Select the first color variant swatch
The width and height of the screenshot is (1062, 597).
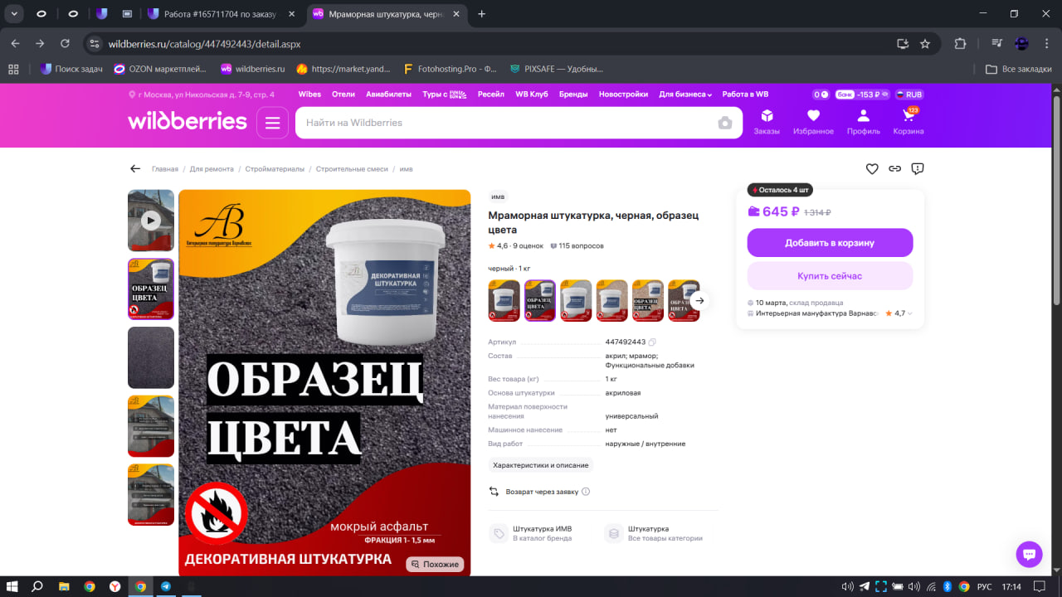pyautogui.click(x=504, y=301)
